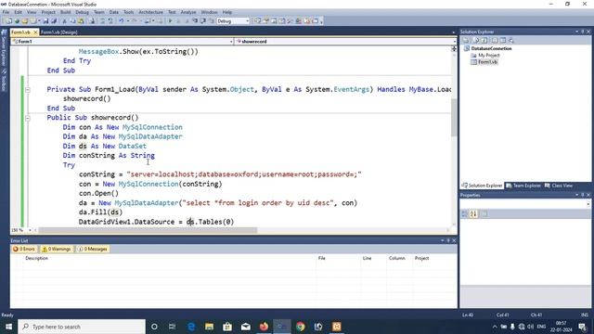This screenshot has width=594, height=334.
Task: Select the Solution Explorer tab
Action: (482, 186)
